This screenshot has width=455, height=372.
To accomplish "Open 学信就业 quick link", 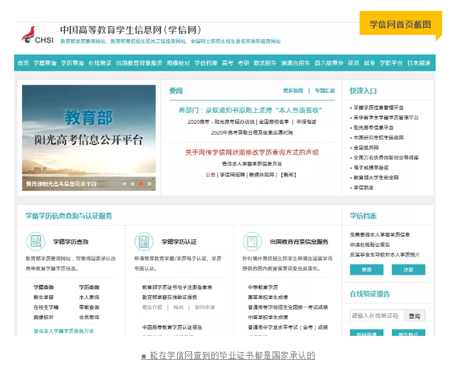I will (363, 188).
